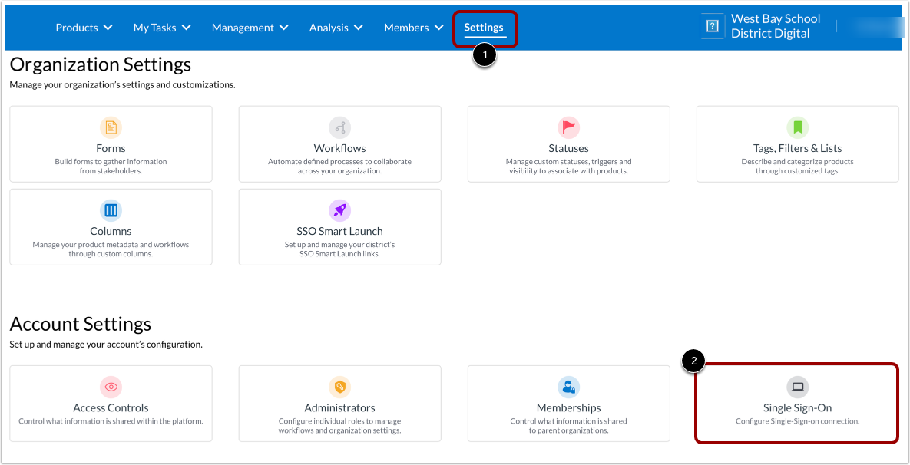Viewport: 910px width, 465px height.
Task: Click the West Bay School District Digital name
Action: (775, 25)
